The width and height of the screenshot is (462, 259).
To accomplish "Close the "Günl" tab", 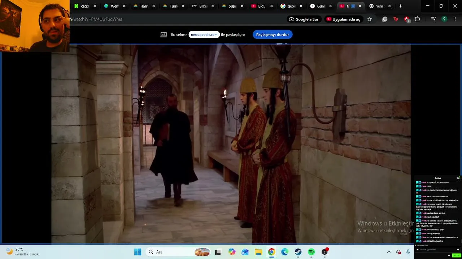I will pos(330,6).
